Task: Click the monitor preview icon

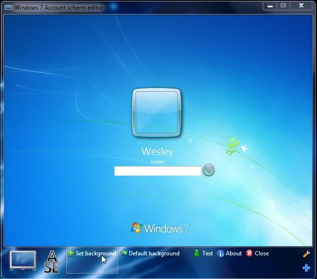Action: coord(22,260)
